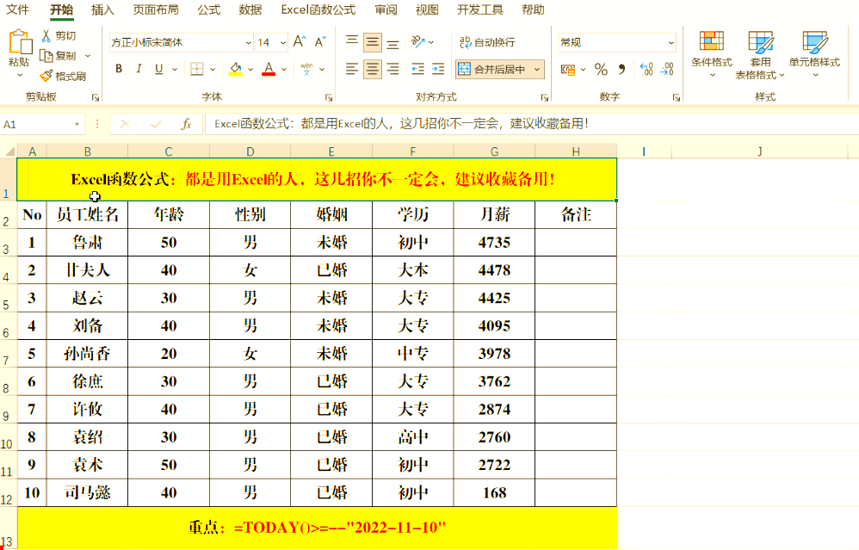Increase the indent level

click(438, 69)
